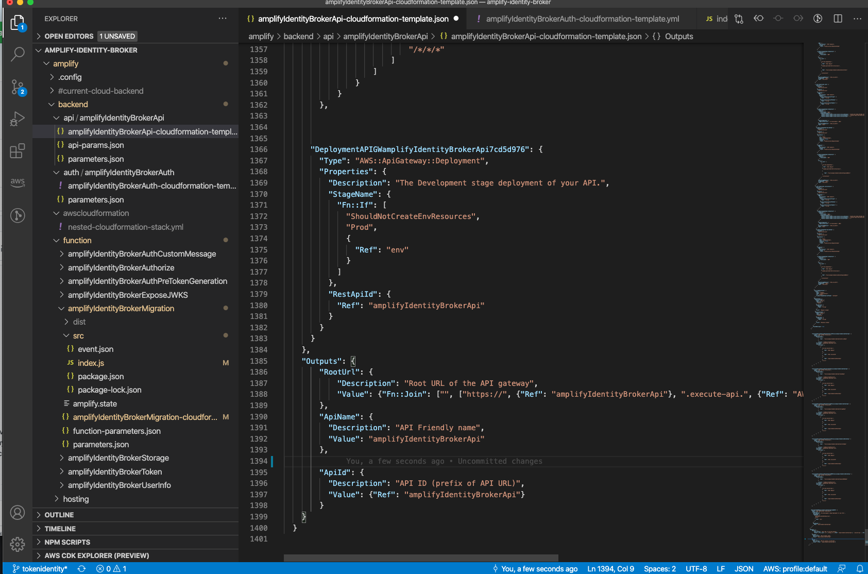This screenshot has width=868, height=574.
Task: Click the unsaved dot on active tab
Action: 456,19
